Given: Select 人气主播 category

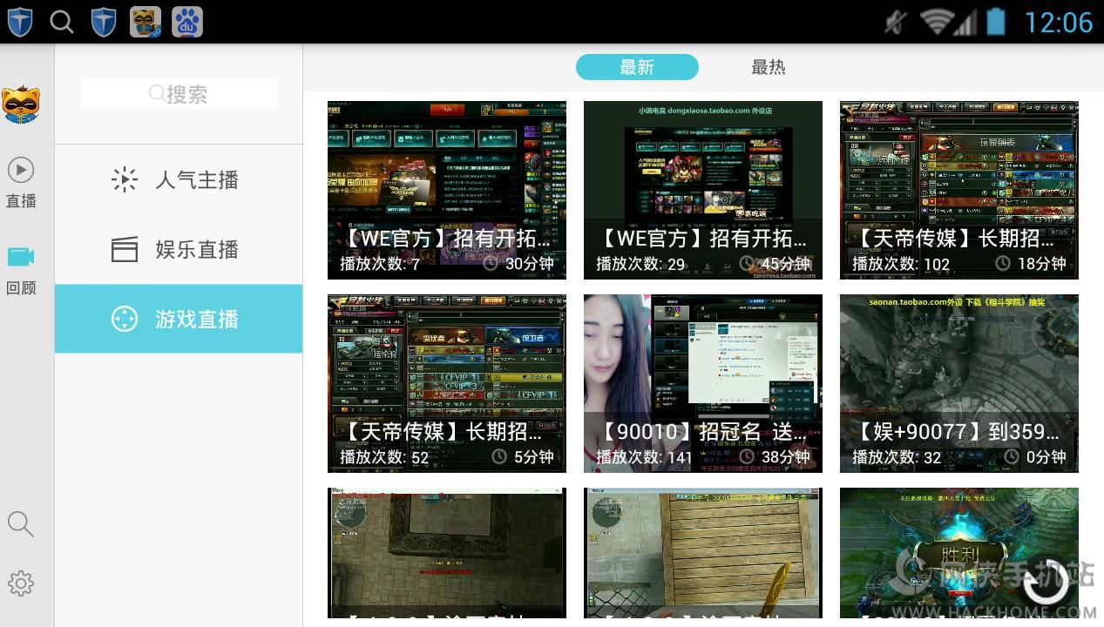Looking at the screenshot, I should (x=179, y=179).
